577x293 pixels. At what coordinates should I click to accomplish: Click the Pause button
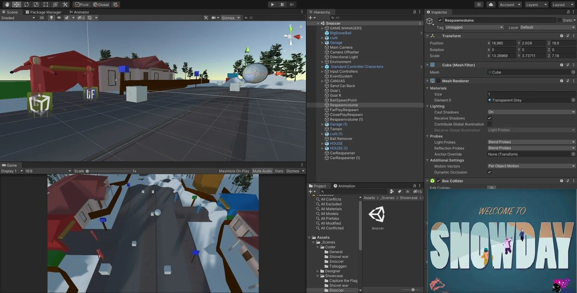tap(282, 5)
